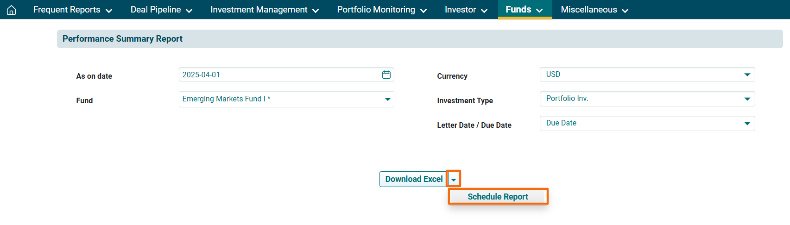Screen dimensions: 790x225
Task: Expand the Investor menu
Action: pyautogui.click(x=466, y=10)
